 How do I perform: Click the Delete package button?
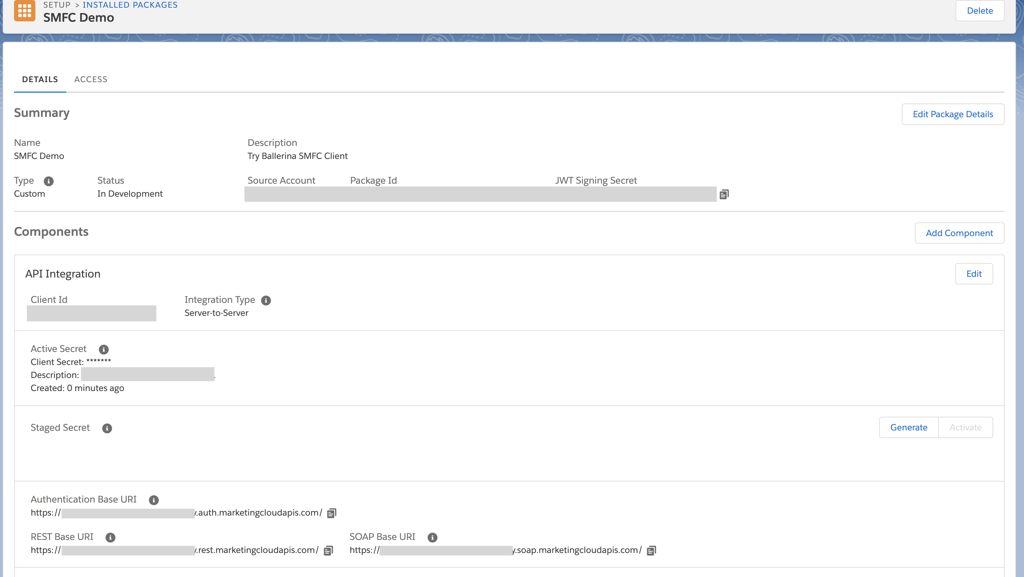[980, 11]
